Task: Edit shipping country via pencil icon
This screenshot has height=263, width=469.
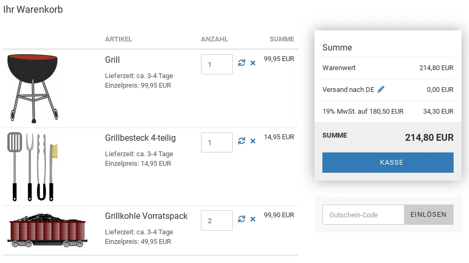Action: tap(381, 89)
